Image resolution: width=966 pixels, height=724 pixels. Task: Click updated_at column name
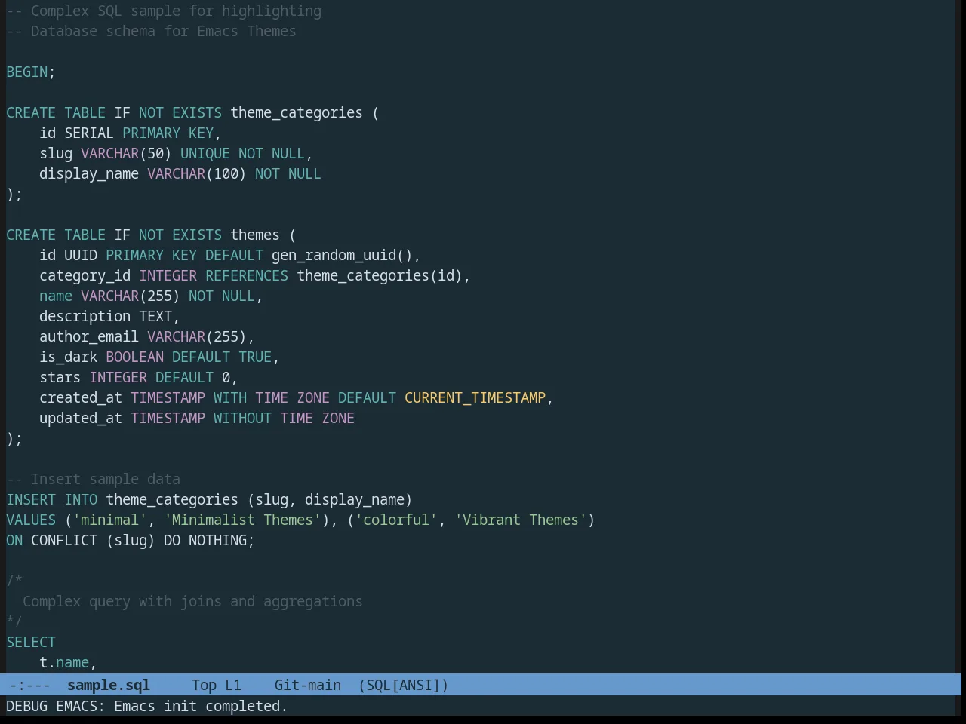(x=81, y=418)
